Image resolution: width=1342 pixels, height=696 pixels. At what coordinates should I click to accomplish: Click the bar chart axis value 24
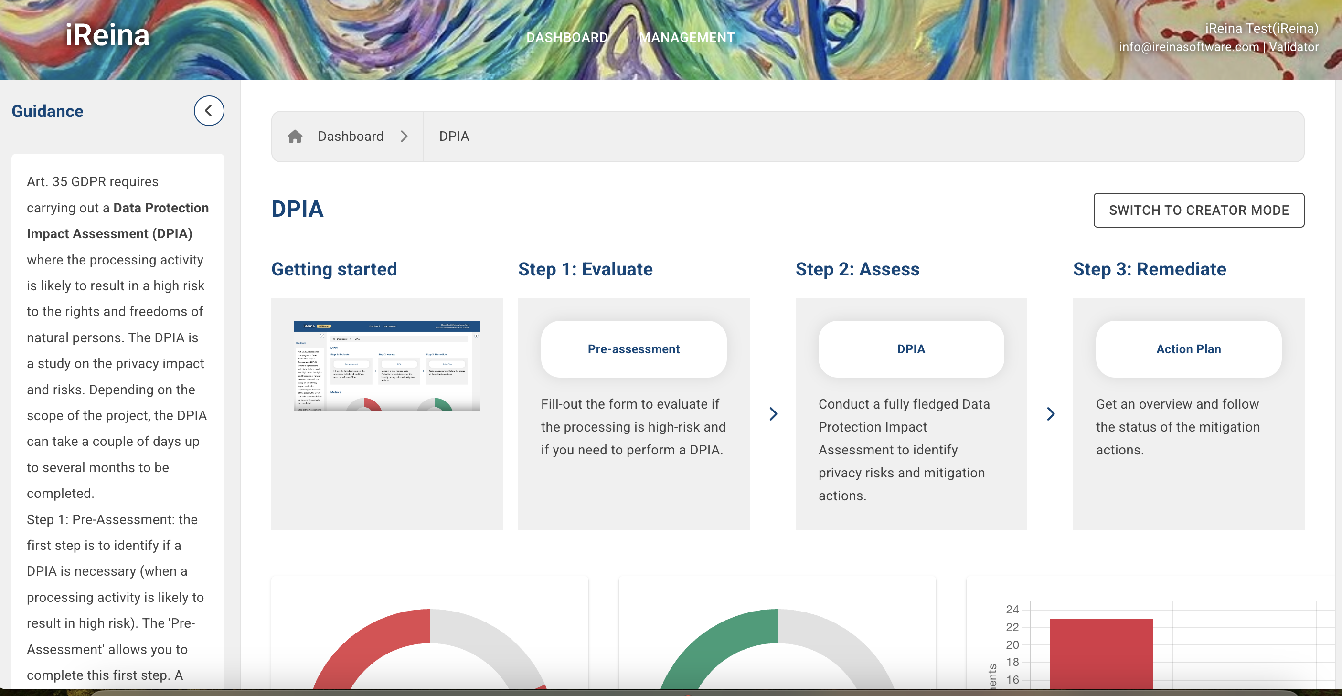(x=1012, y=609)
